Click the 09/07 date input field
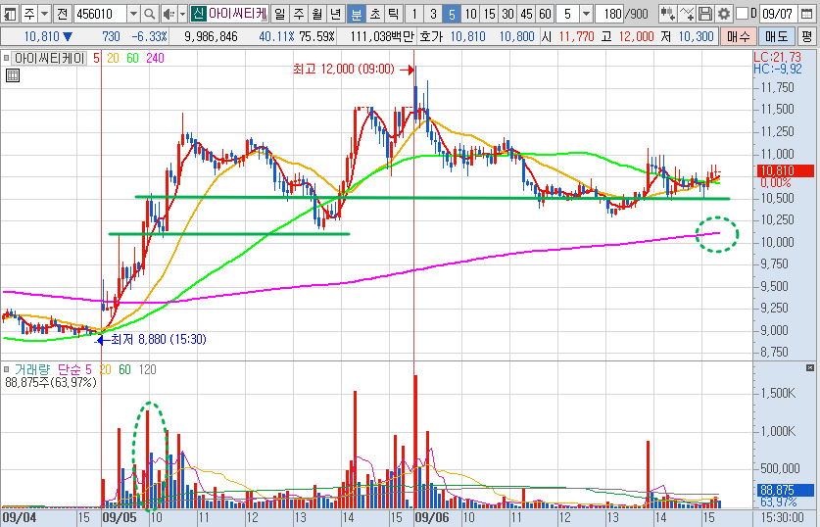Viewport: 820px width, 527px height. pyautogui.click(x=779, y=14)
